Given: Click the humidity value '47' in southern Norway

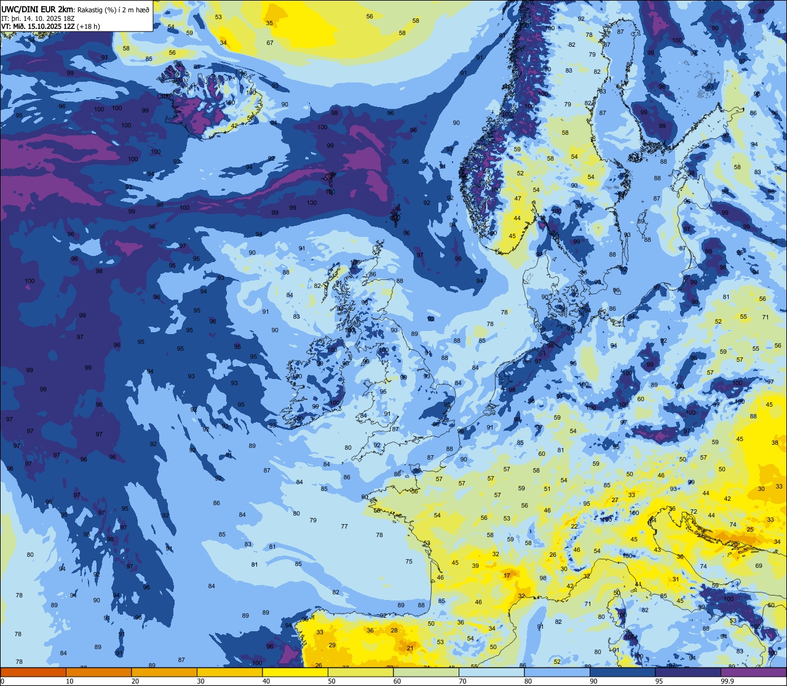Looking at the screenshot, I should pos(518,199).
